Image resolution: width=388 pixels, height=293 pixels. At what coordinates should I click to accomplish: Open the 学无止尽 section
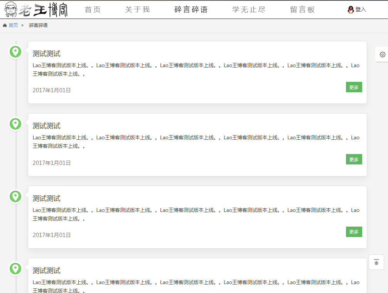click(x=249, y=10)
